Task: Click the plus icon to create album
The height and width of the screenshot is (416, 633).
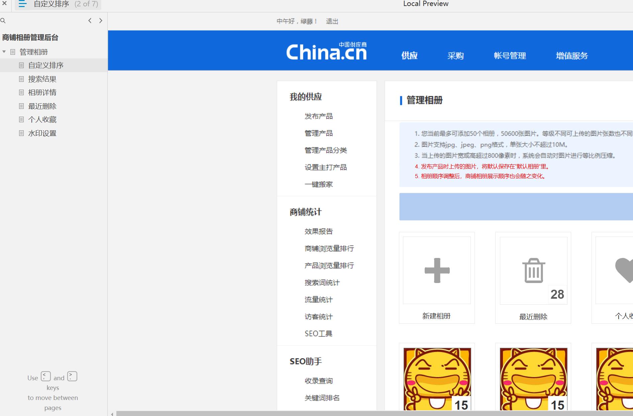Action: coord(437,270)
